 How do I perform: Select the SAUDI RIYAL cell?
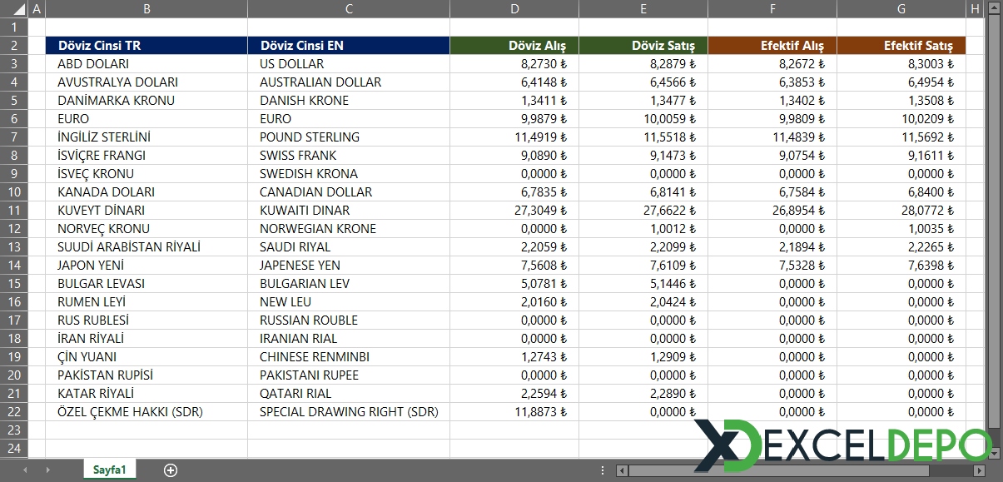tap(349, 247)
